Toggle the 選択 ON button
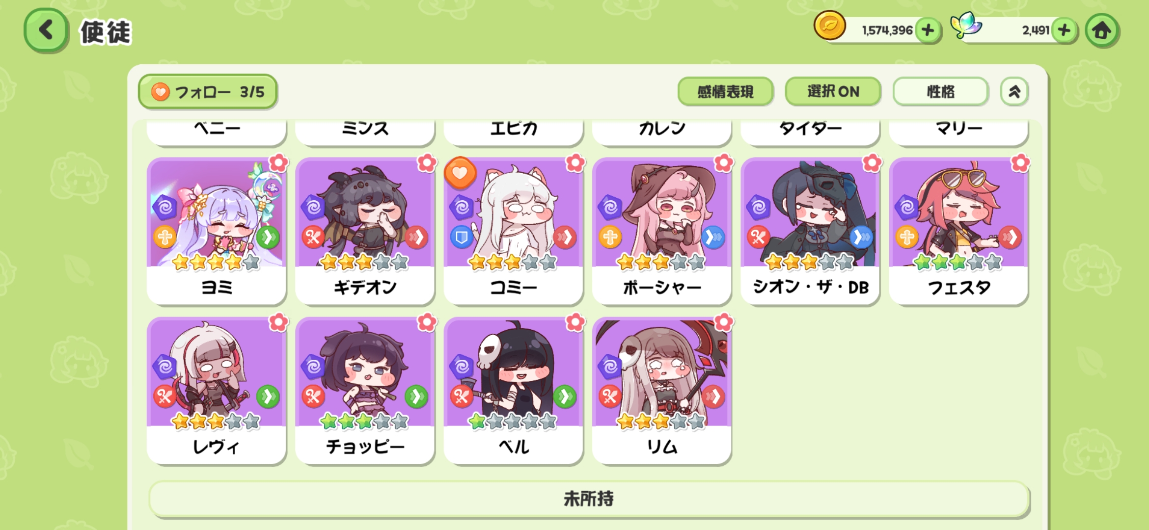Viewport: 1149px width, 530px height. coord(833,91)
